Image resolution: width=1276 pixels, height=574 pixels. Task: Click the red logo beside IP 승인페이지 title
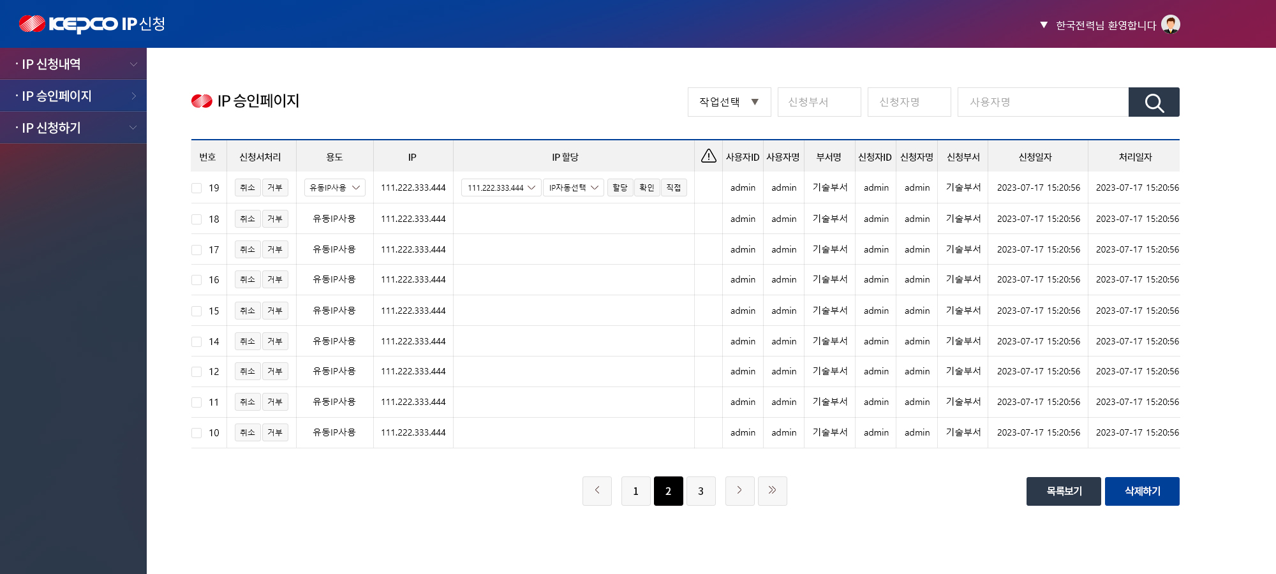pos(202,101)
